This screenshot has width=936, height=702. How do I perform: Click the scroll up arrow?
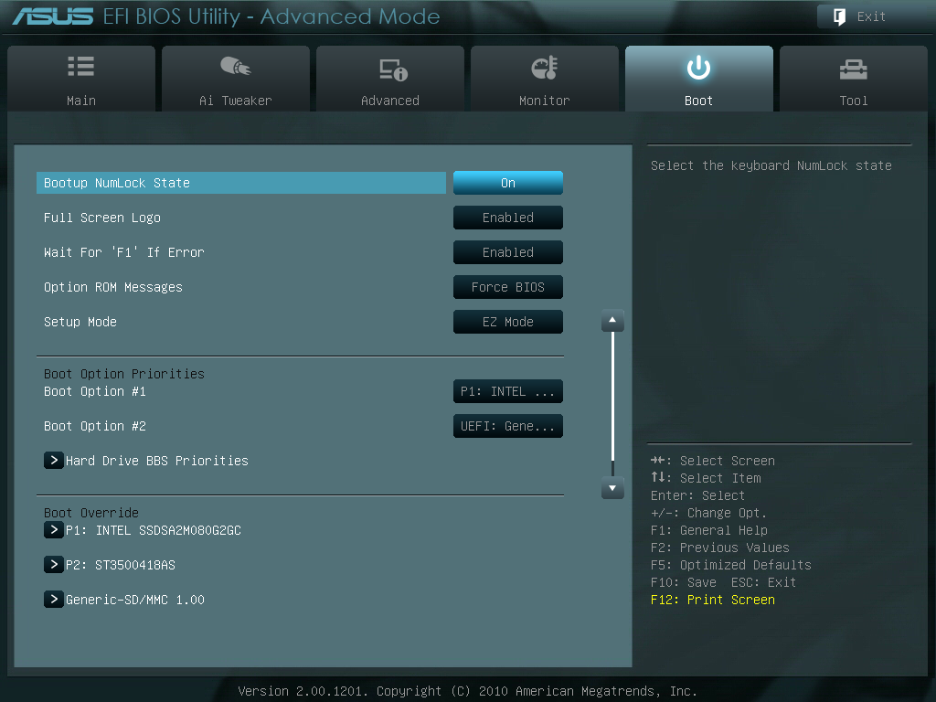[612, 321]
